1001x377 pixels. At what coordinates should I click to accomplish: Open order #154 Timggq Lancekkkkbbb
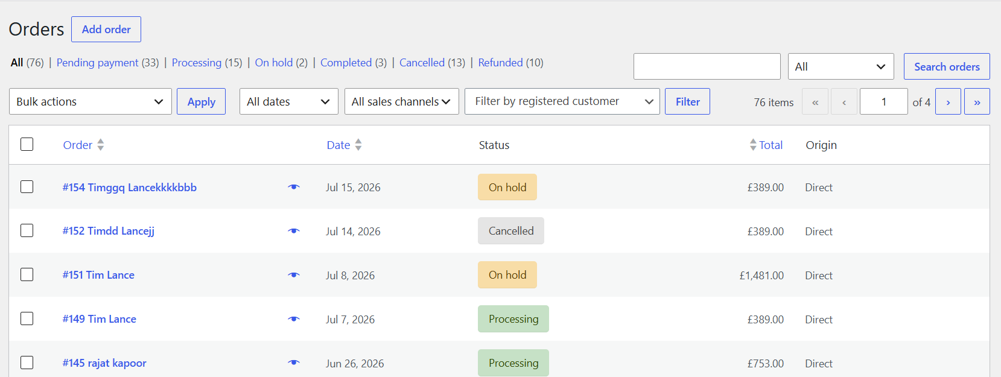click(x=130, y=188)
